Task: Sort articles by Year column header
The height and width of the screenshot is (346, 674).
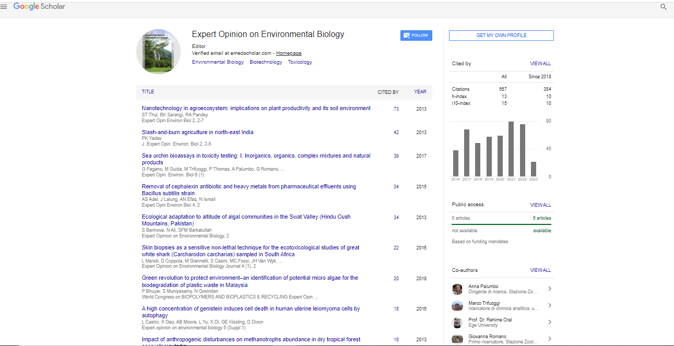Action: tap(420, 92)
